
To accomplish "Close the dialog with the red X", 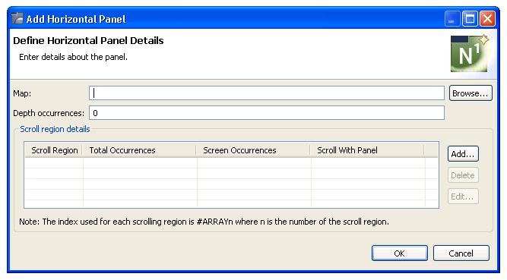I will tap(487, 19).
